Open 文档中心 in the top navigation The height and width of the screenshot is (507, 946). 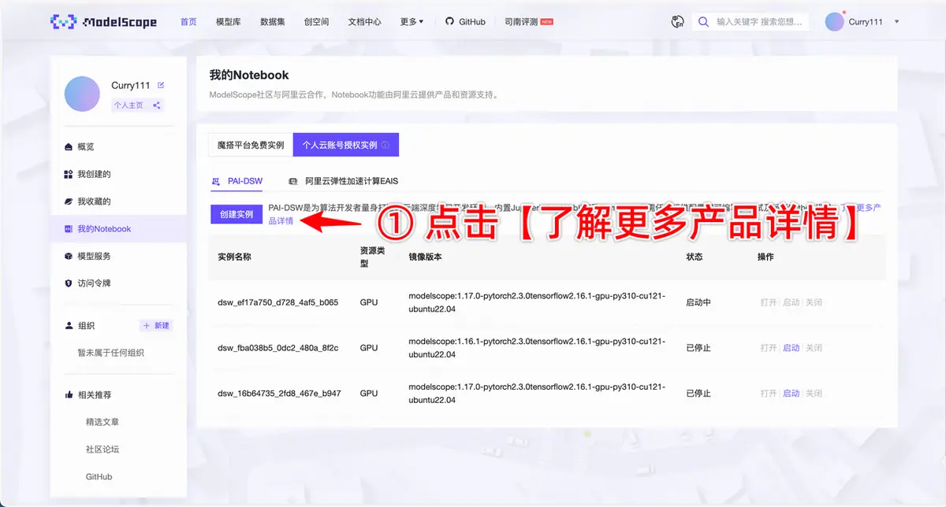tap(364, 22)
